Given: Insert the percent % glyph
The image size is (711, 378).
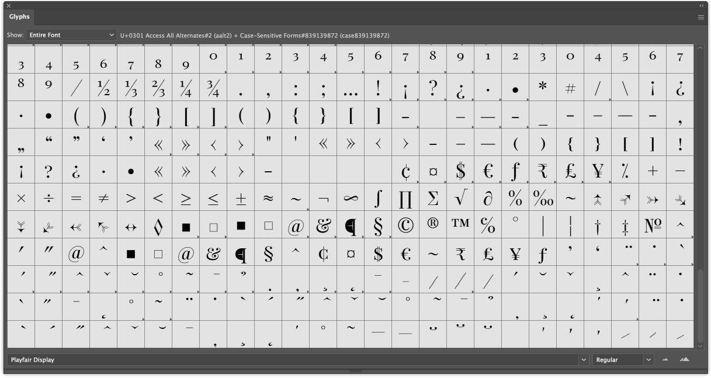Looking at the screenshot, I should [515, 197].
